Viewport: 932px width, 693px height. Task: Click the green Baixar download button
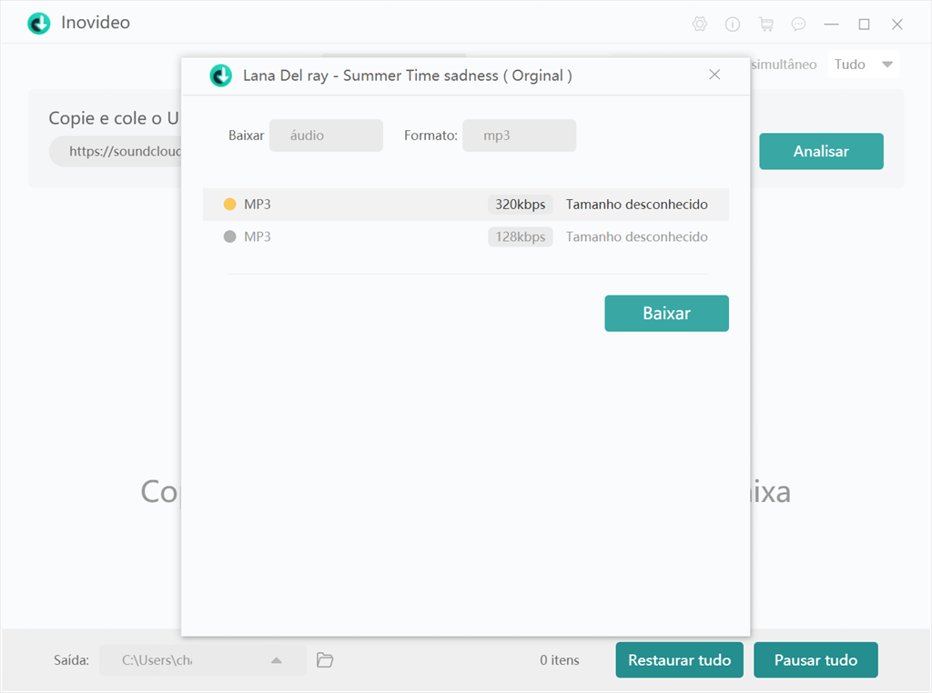pos(666,313)
